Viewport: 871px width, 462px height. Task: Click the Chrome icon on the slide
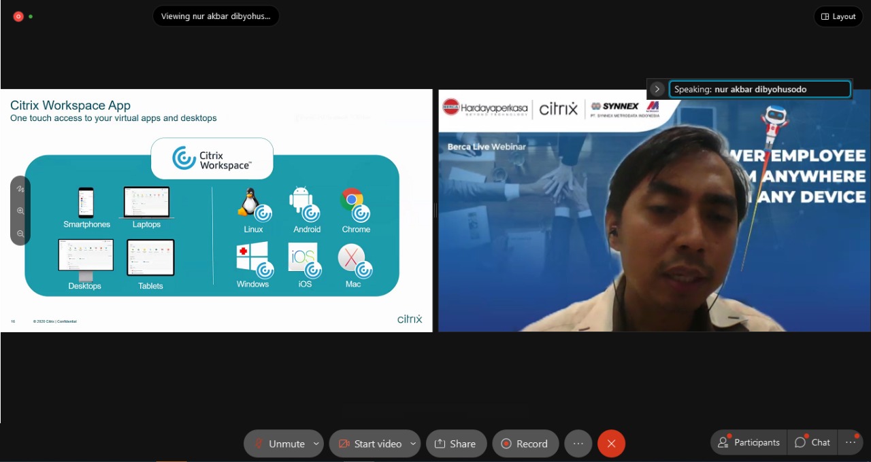click(355, 205)
